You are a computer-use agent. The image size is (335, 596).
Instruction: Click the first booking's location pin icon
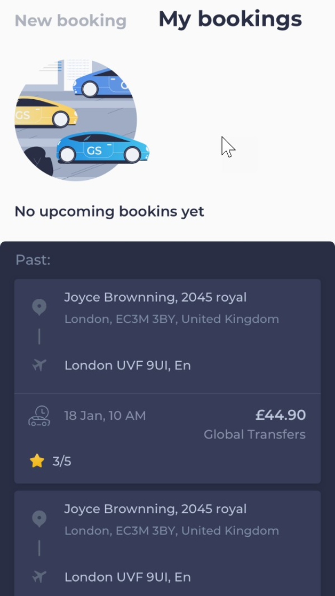point(39,307)
